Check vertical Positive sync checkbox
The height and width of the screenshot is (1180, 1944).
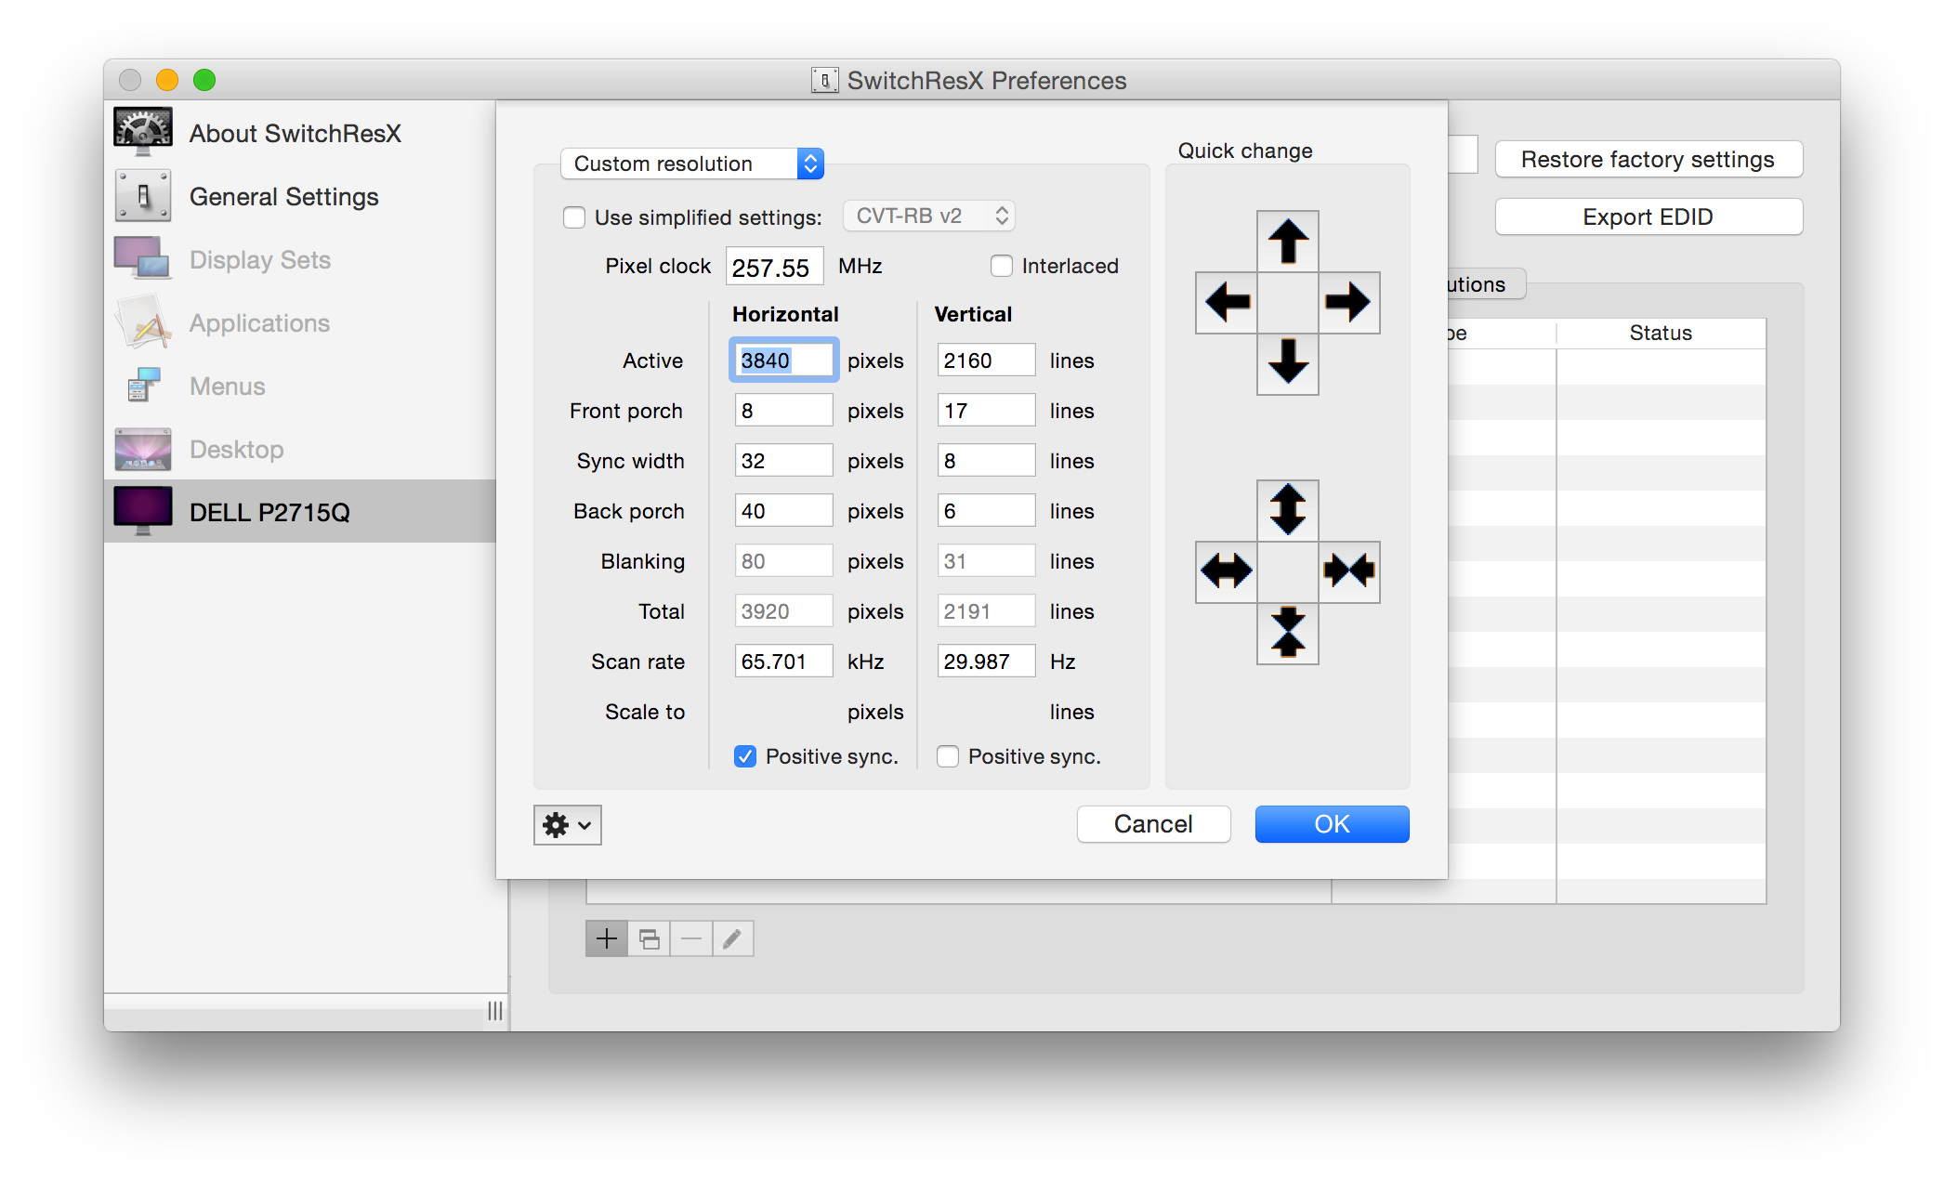click(x=947, y=756)
